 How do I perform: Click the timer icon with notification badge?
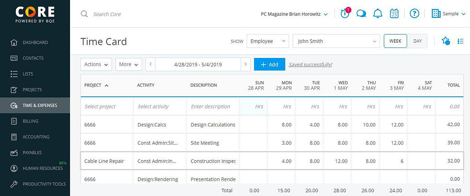point(345,13)
